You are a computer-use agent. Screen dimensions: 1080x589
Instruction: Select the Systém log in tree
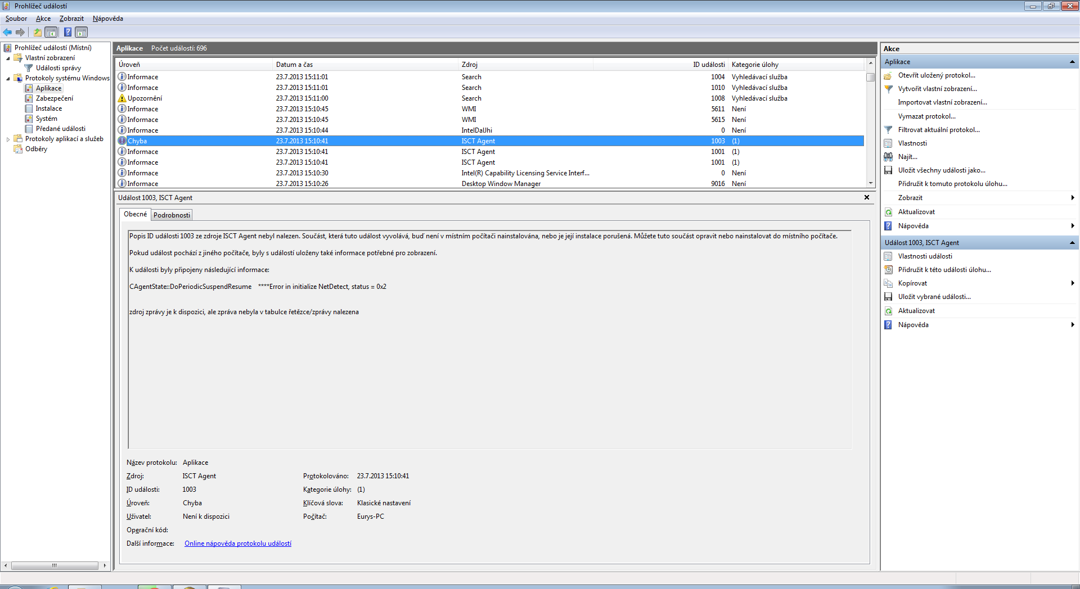[x=47, y=119]
